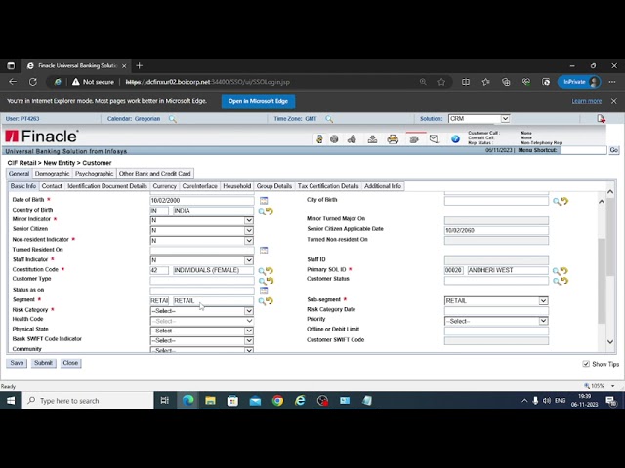Search Customer Status lookup magnifier
Image resolution: width=625 pixels, height=468 pixels.
click(x=556, y=281)
